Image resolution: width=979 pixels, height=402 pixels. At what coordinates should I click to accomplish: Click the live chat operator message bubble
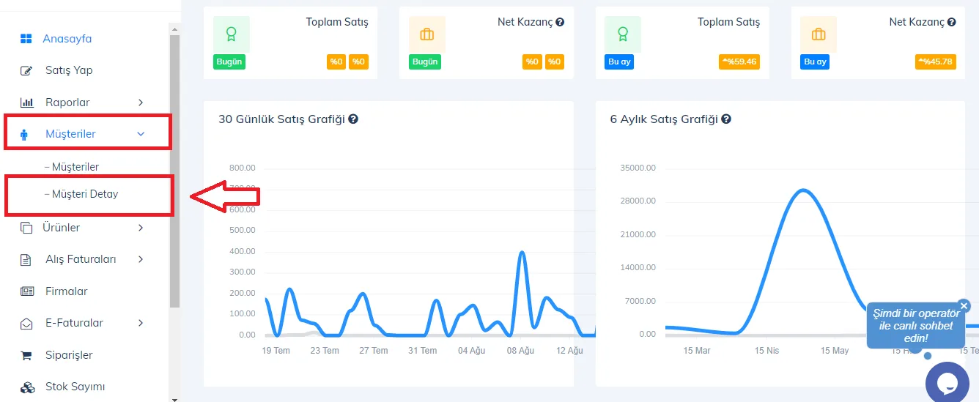pyautogui.click(x=916, y=326)
